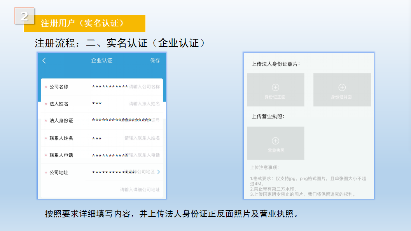This screenshot has height=231, width=411.
Task: Select the bottom instruction text 按照要求详细填写内容
Action: tap(171, 214)
